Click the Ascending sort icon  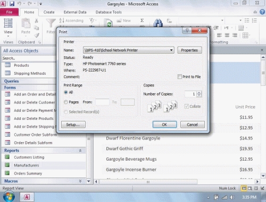pyautogui.click(x=62, y=21)
